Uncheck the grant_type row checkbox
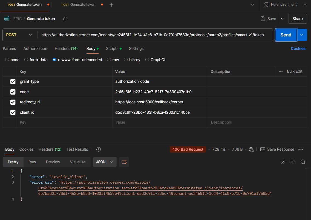 [13, 82]
